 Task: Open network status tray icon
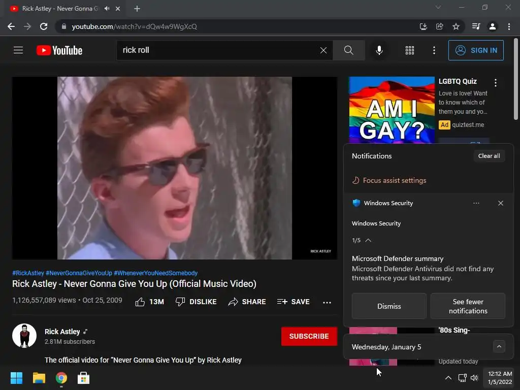[462, 378]
